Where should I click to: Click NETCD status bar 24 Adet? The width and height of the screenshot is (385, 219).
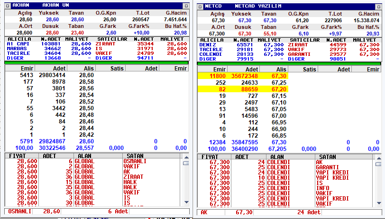coord(309,212)
